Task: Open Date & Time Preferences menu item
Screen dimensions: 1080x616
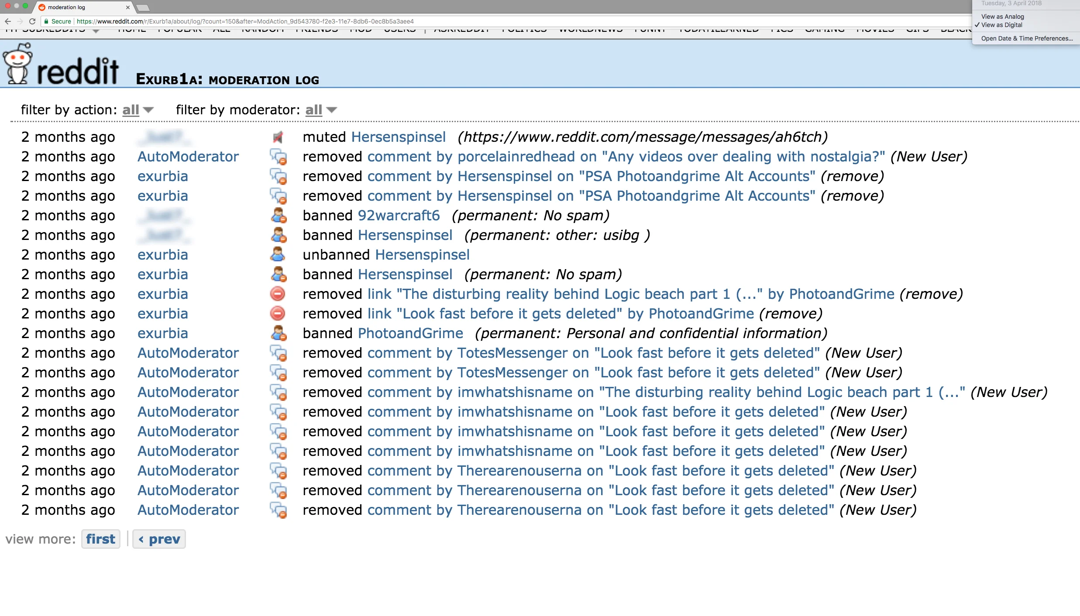Action: (1027, 38)
